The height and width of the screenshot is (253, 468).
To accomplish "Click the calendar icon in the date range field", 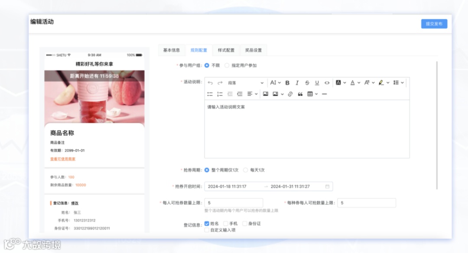I will [x=328, y=186].
